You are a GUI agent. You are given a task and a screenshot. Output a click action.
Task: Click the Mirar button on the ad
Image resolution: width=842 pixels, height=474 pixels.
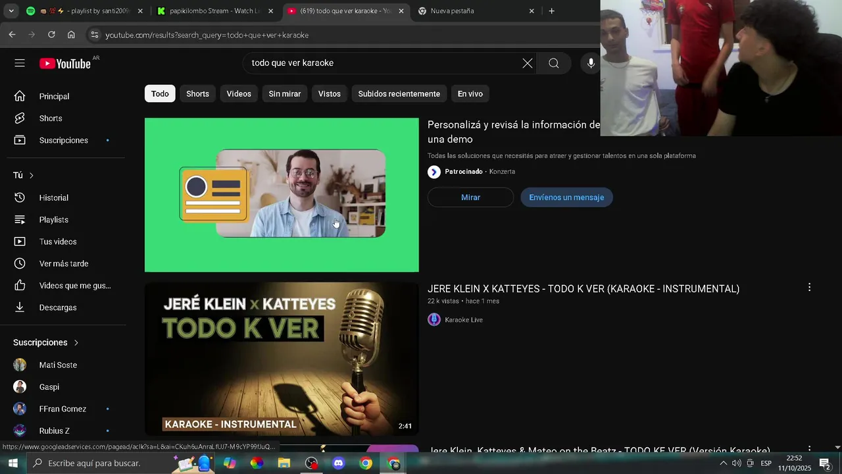tap(470, 197)
